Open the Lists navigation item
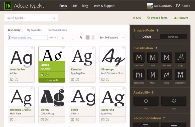 click(74, 6)
